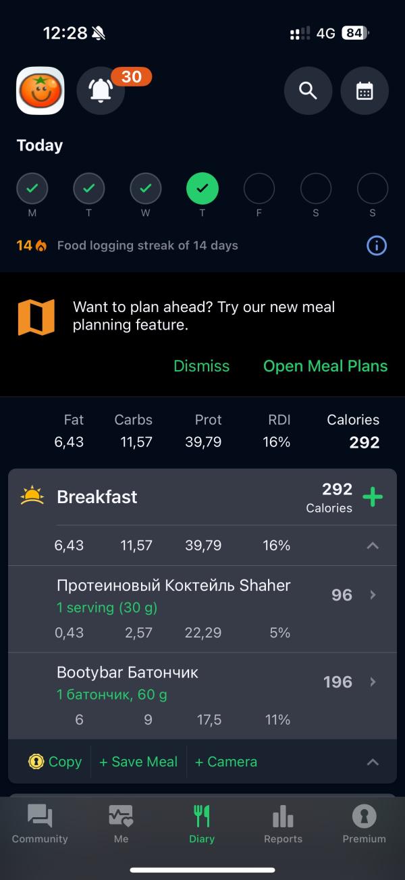The height and width of the screenshot is (880, 405).
Task: Tap the search magnifier icon
Action: pyautogui.click(x=308, y=90)
